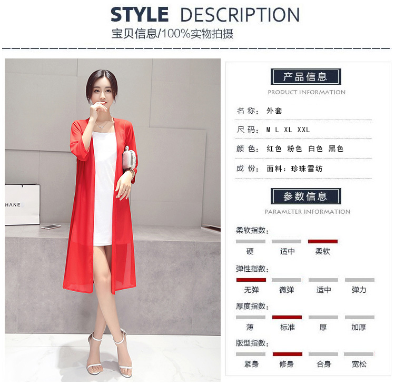Select the gray bar above 弹力

click(360, 280)
